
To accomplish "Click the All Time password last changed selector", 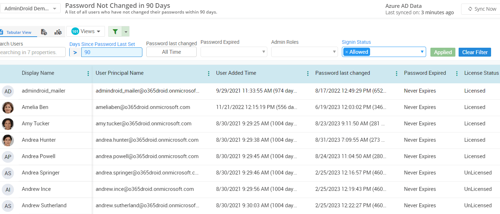I will point(171,52).
